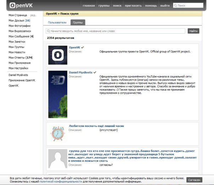Click the (отсутствует) description text
The height and width of the screenshot is (185, 214).
(x=109, y=130)
